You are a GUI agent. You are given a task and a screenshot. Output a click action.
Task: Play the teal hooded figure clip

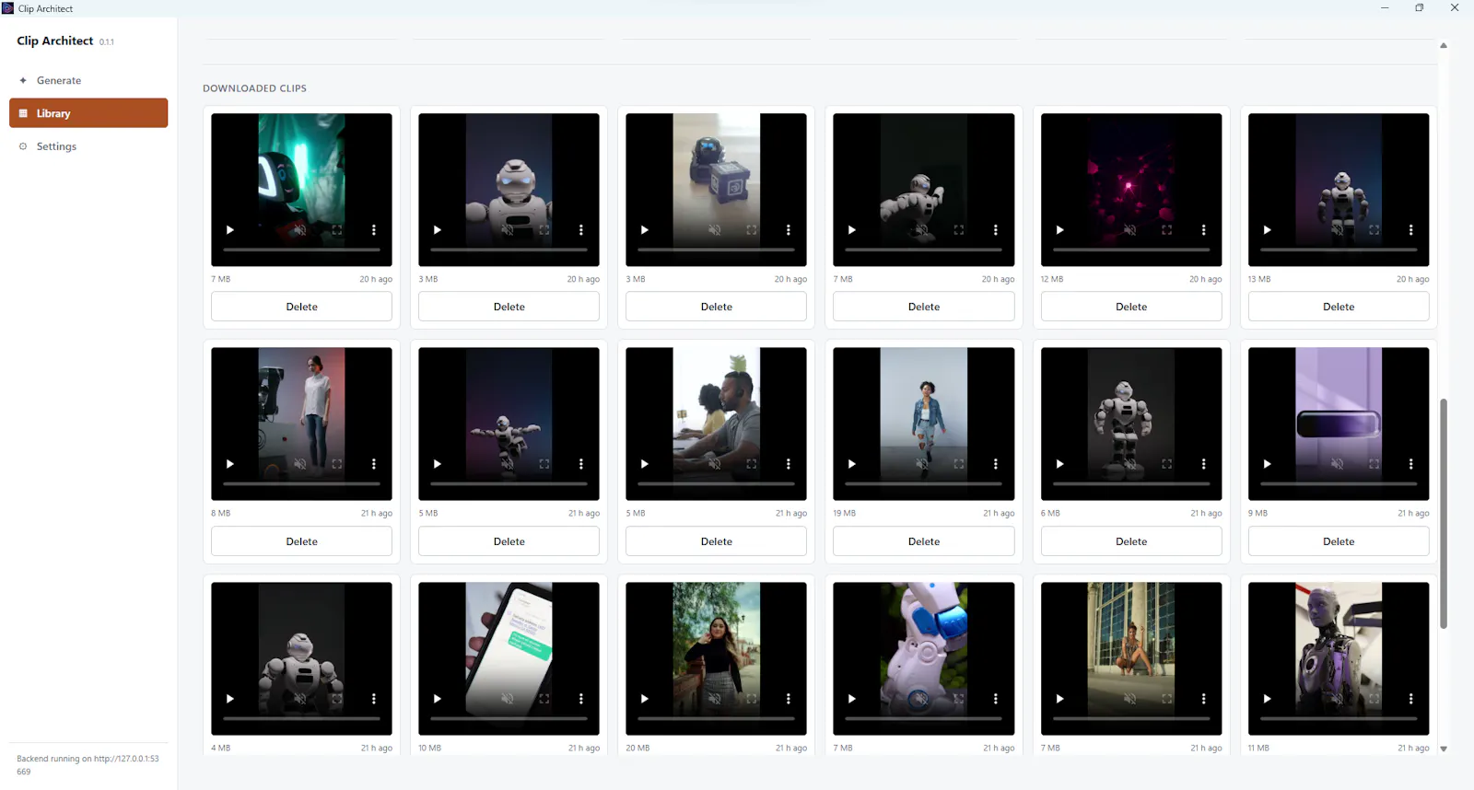pyautogui.click(x=230, y=230)
